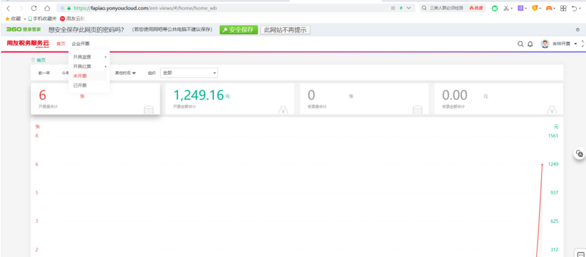This screenshot has height=257, width=586.
Task: Click the scissors screenshot tool icon
Action: [506, 8]
